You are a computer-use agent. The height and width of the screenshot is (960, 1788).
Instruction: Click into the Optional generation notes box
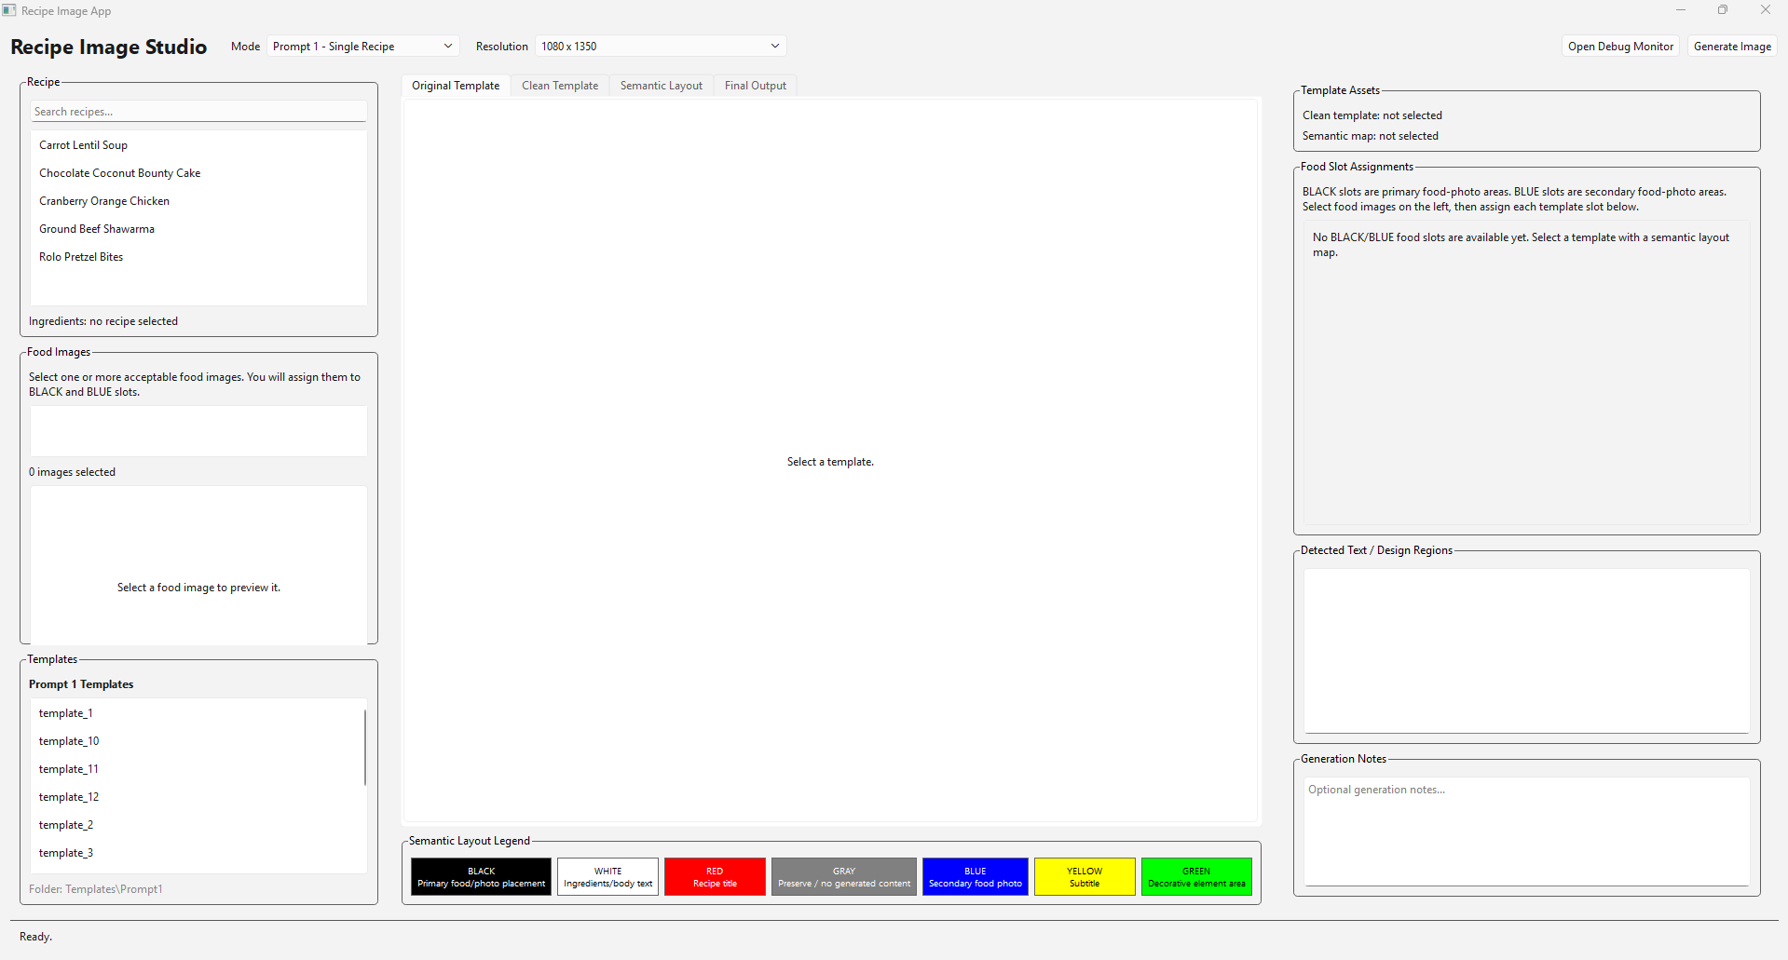(x=1526, y=832)
